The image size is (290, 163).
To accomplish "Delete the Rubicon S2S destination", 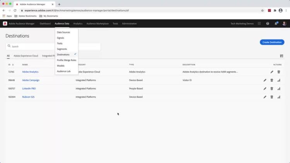I will pos(272,97).
